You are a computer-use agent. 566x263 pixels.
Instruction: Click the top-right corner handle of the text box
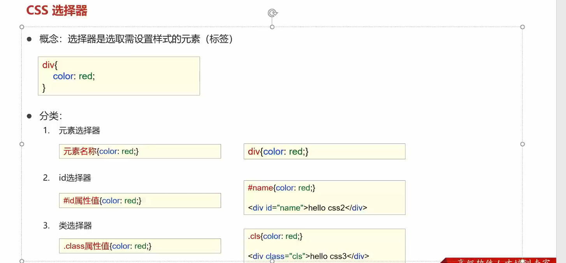tap(522, 27)
